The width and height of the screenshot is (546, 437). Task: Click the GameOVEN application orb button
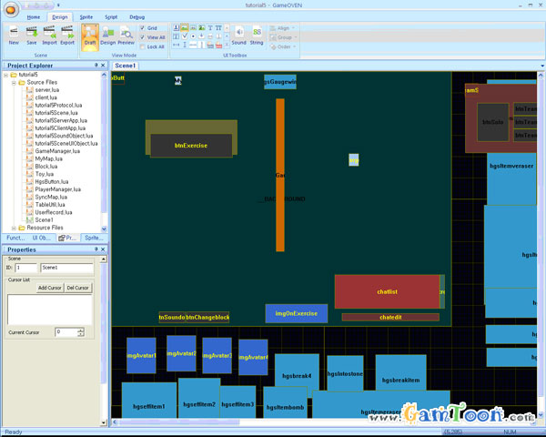[11, 9]
